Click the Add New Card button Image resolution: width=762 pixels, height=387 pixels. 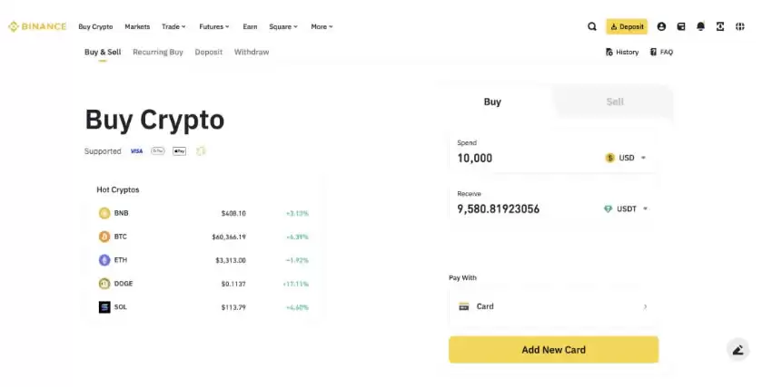point(553,349)
